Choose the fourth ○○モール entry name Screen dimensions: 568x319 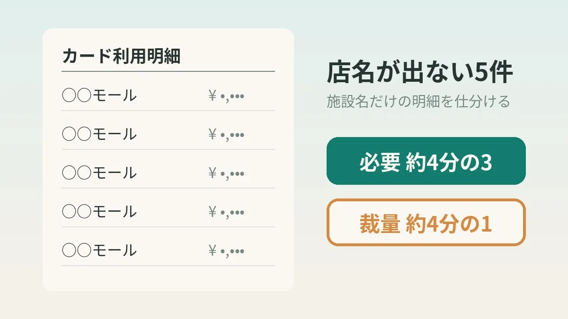coord(99,212)
